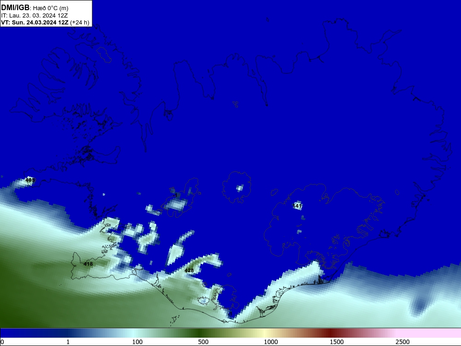This screenshot has height=346, width=461.
Task: Click the 428 map value label
Action: click(189, 270)
